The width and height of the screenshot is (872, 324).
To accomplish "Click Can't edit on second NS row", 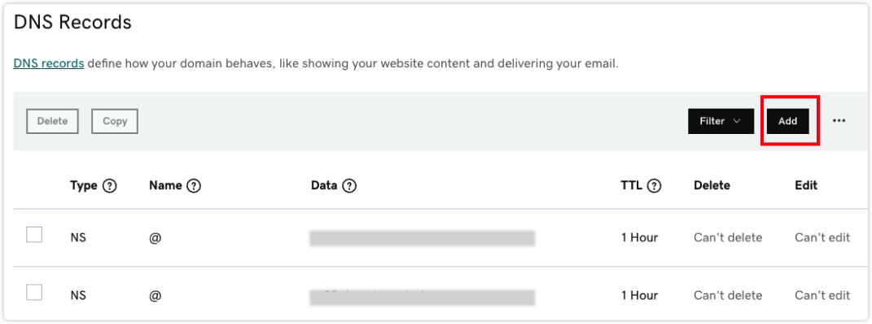I will (822, 295).
